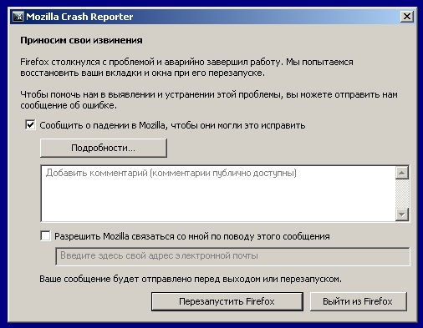Quit using the "Выйти из Firefox" button
Image resolution: width=423 pixels, height=328 pixels.
pyautogui.click(x=358, y=301)
